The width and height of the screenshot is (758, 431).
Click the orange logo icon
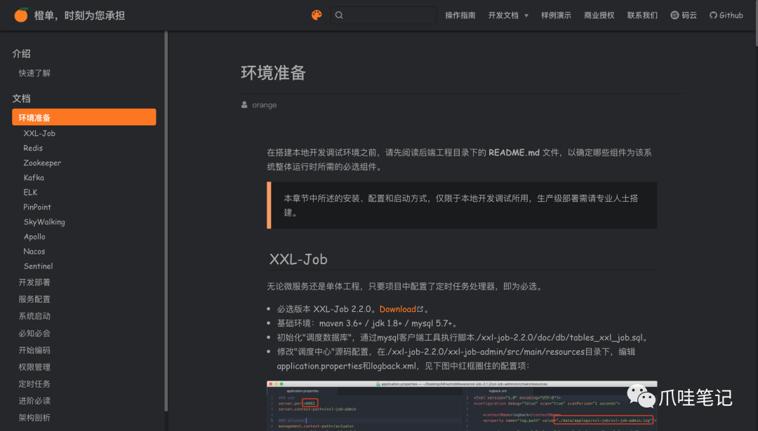point(21,15)
